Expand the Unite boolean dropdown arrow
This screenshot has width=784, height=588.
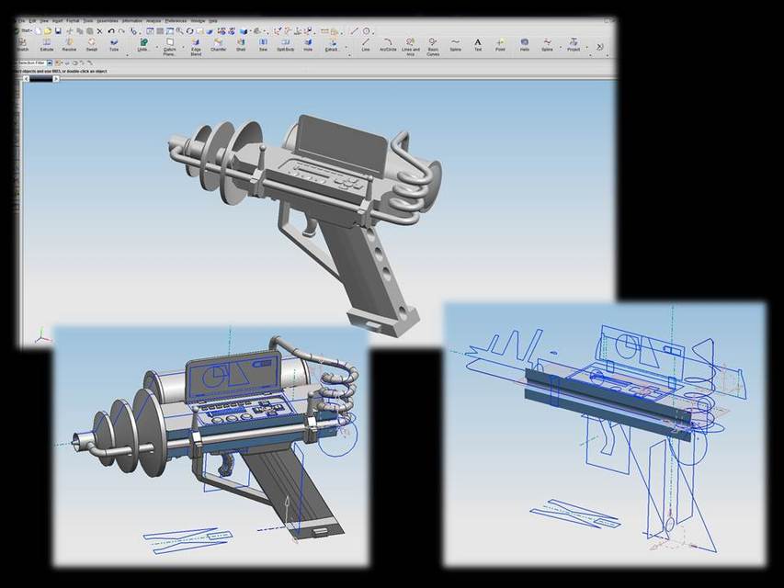[156, 46]
